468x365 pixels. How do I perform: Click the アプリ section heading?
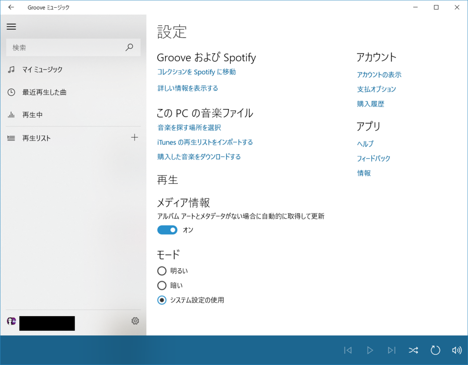(368, 126)
